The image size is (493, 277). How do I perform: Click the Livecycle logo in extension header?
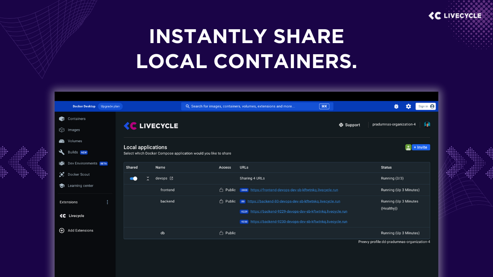[151, 126]
